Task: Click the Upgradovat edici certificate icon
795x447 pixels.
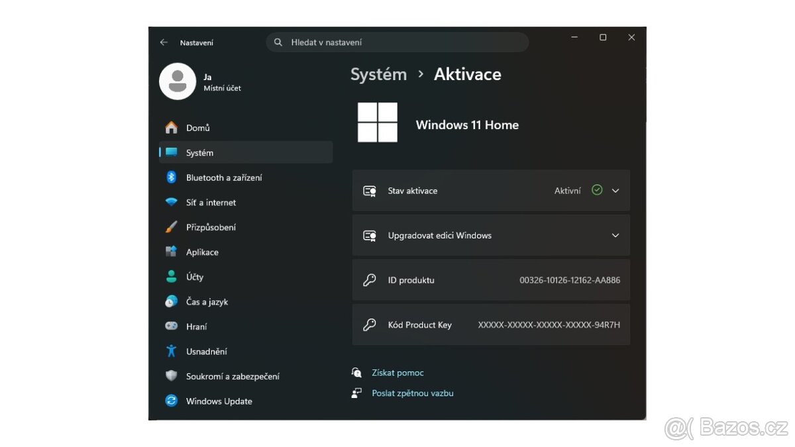Action: click(370, 236)
